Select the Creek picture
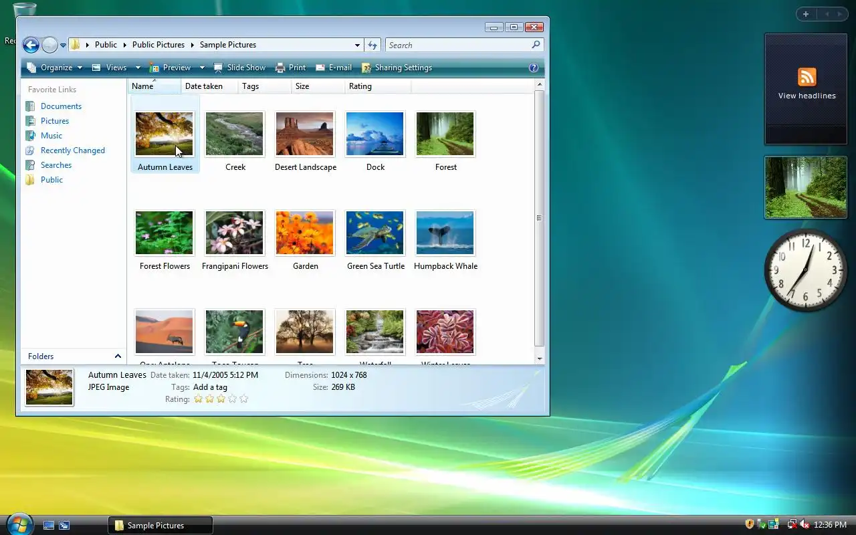Image resolution: width=856 pixels, height=535 pixels. (235, 134)
